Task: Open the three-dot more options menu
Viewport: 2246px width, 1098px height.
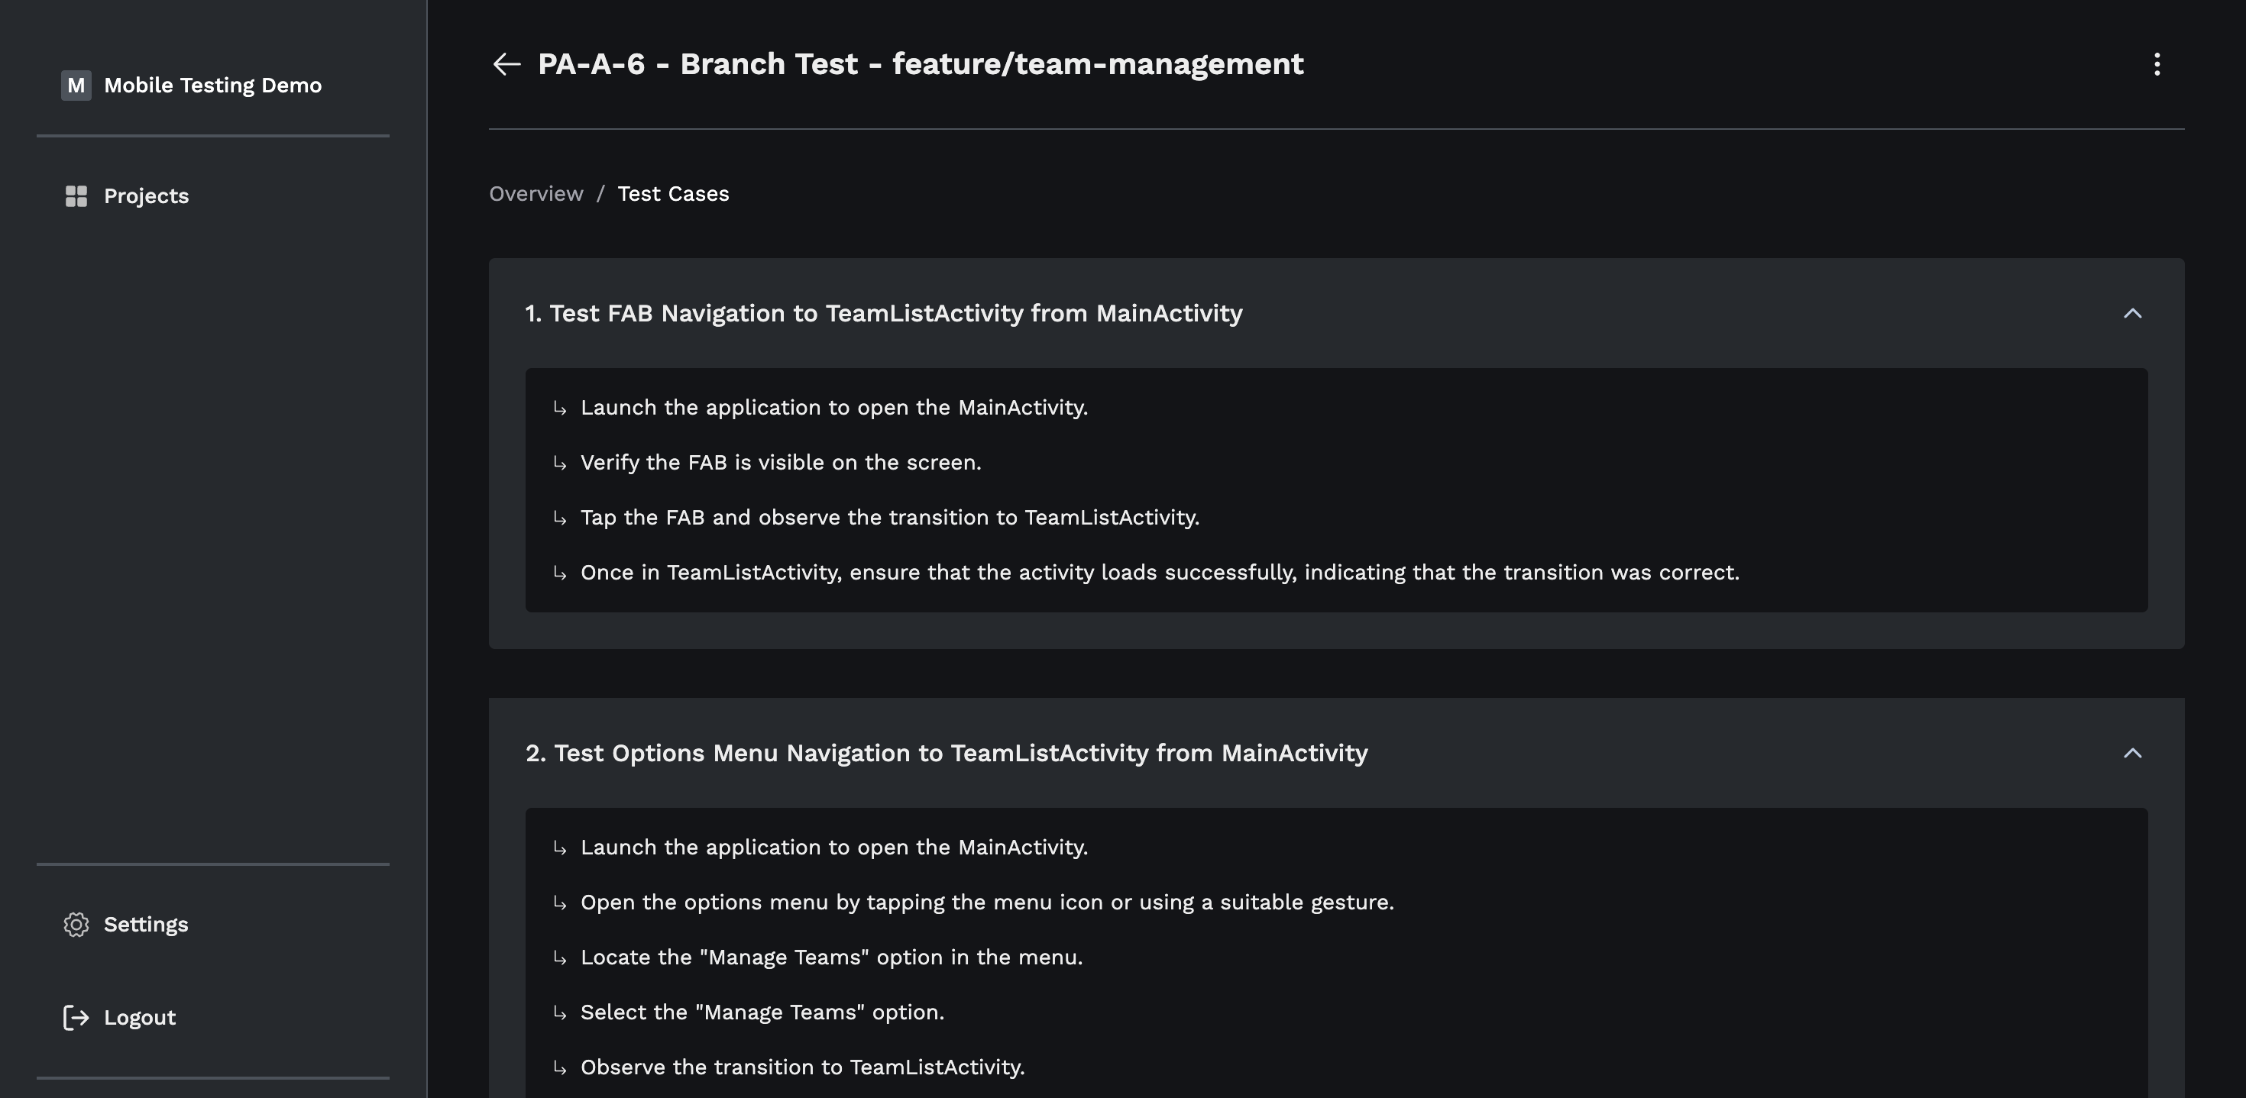Action: click(x=2156, y=64)
